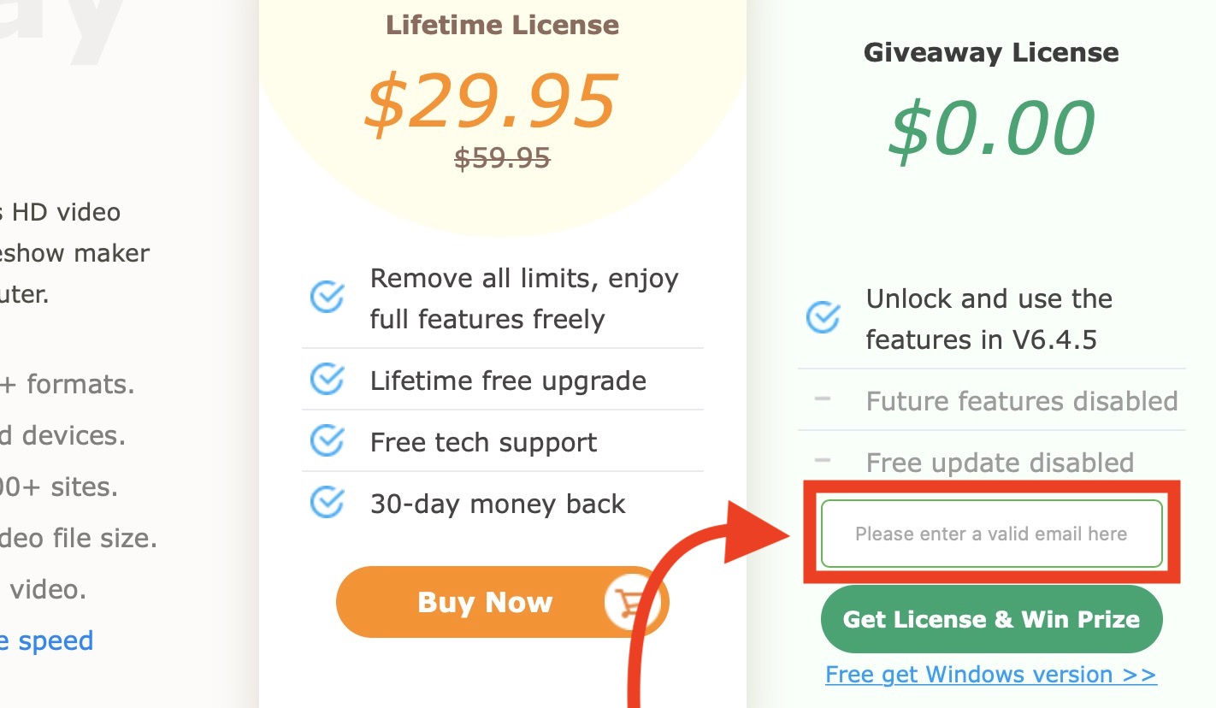This screenshot has width=1216, height=708.
Task: Click the "30-day money back" feature text
Action: [x=498, y=504]
